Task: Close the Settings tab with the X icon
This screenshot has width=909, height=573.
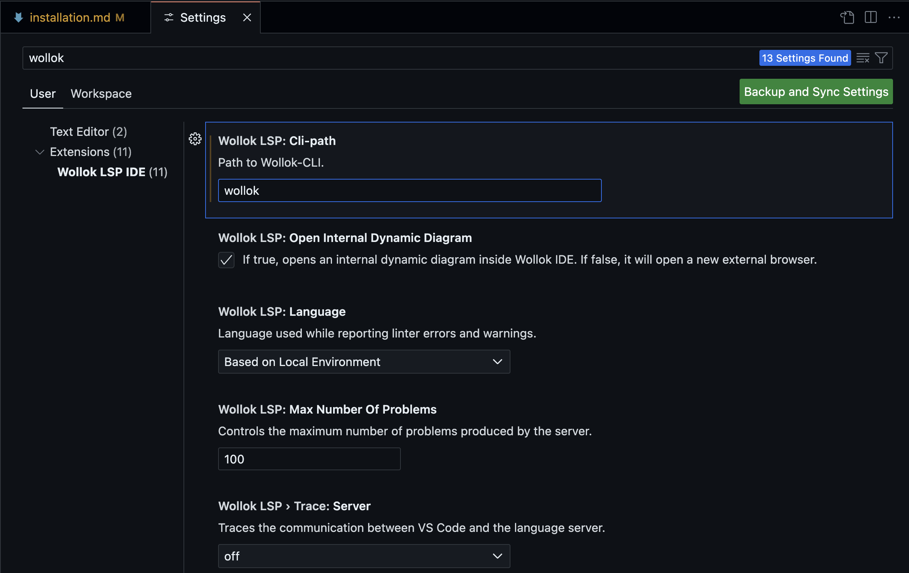Action: (x=247, y=18)
